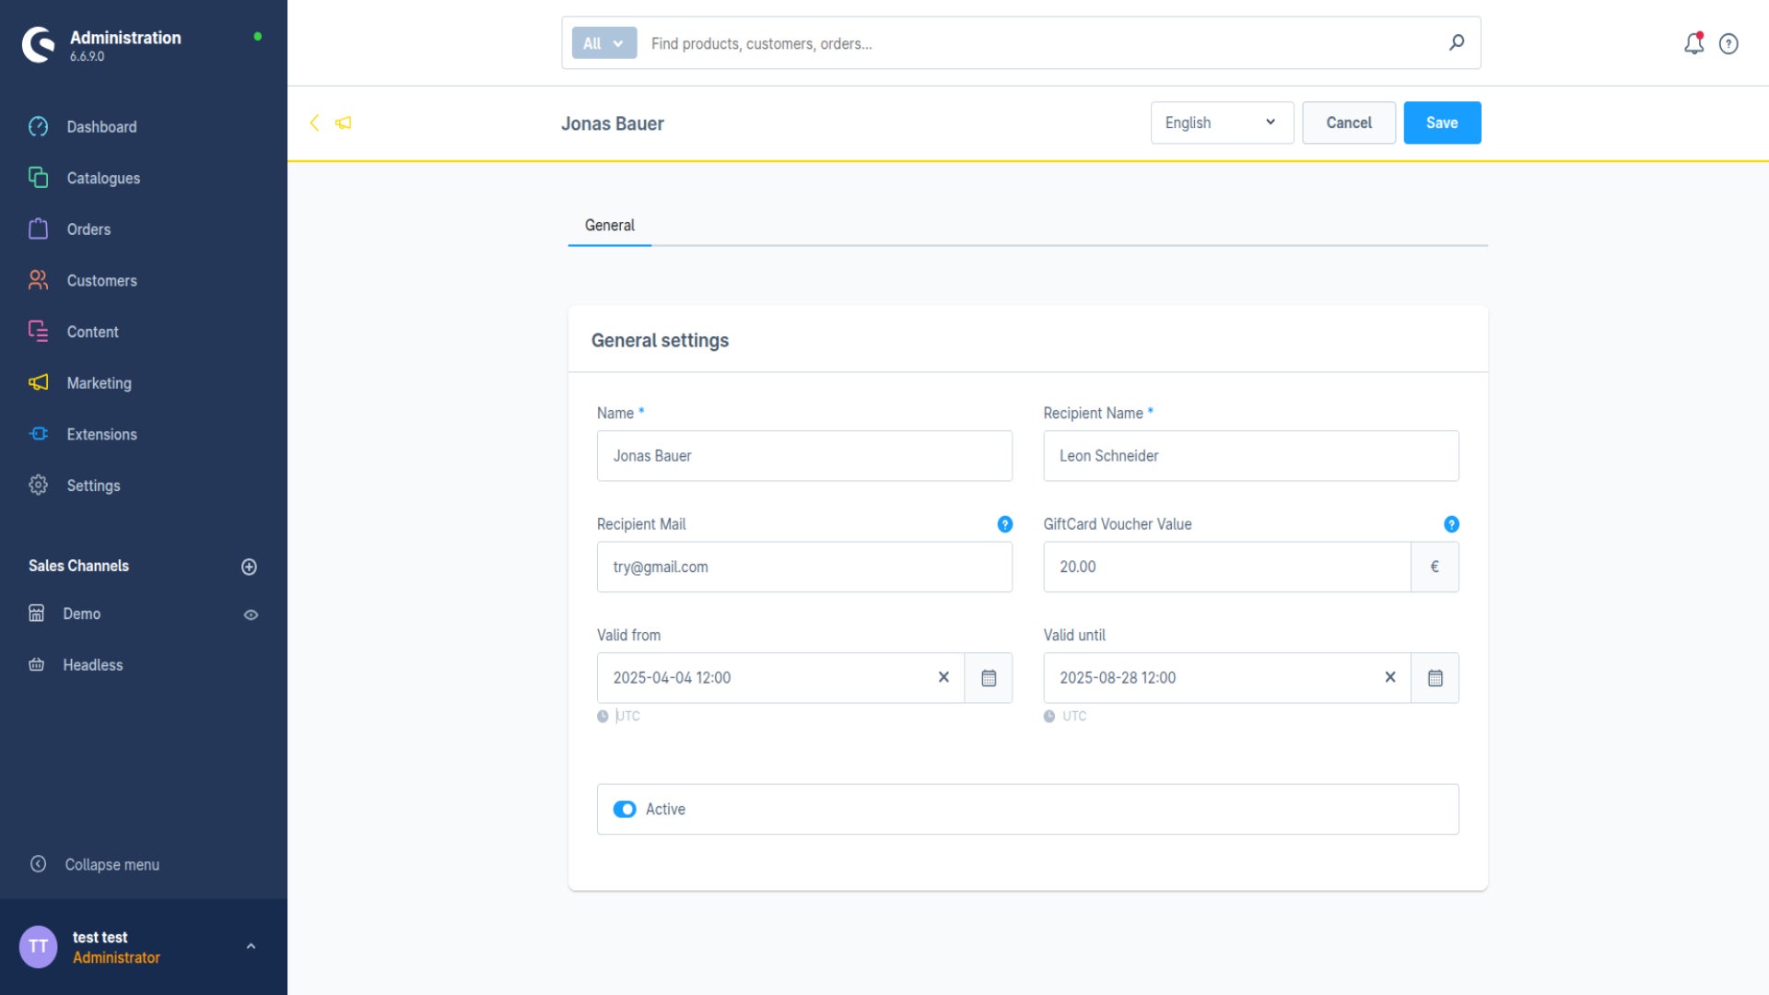1769x995 pixels.
Task: Open the Dashboard icon in sidebar
Action: 38,127
